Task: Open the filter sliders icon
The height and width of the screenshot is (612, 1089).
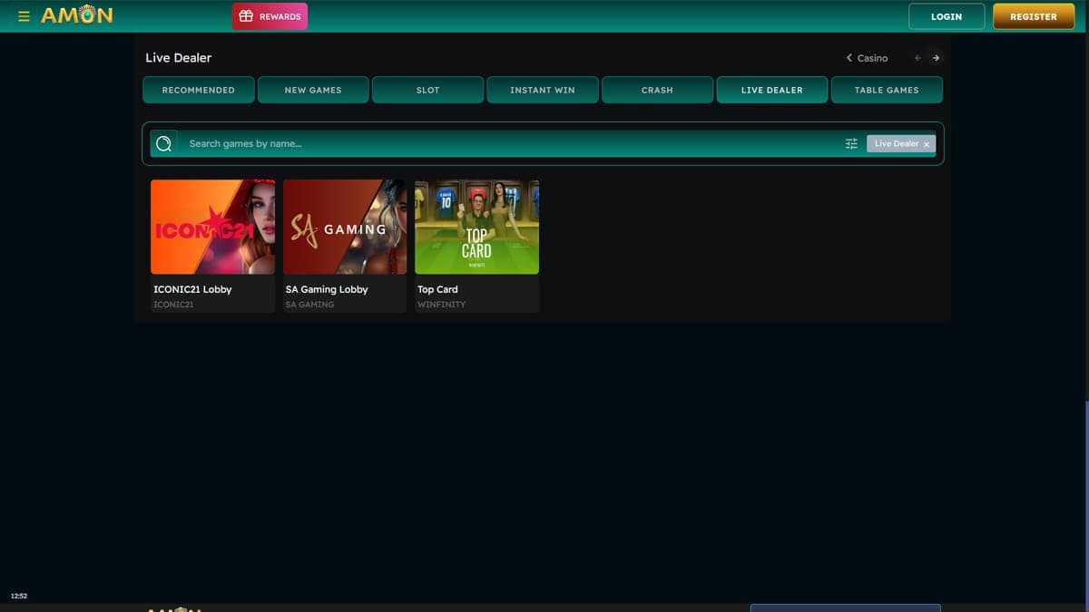Action: 851,143
